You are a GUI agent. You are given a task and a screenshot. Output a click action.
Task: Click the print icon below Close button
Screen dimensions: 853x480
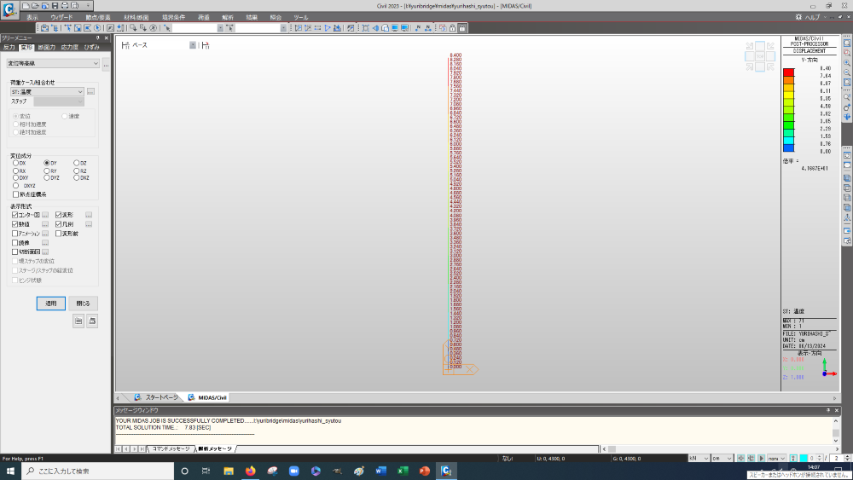point(92,321)
